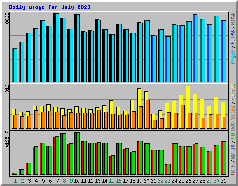The image size is (238, 186).
Task: Click the green kB Out bar for day 3
Action: tap(29, 169)
